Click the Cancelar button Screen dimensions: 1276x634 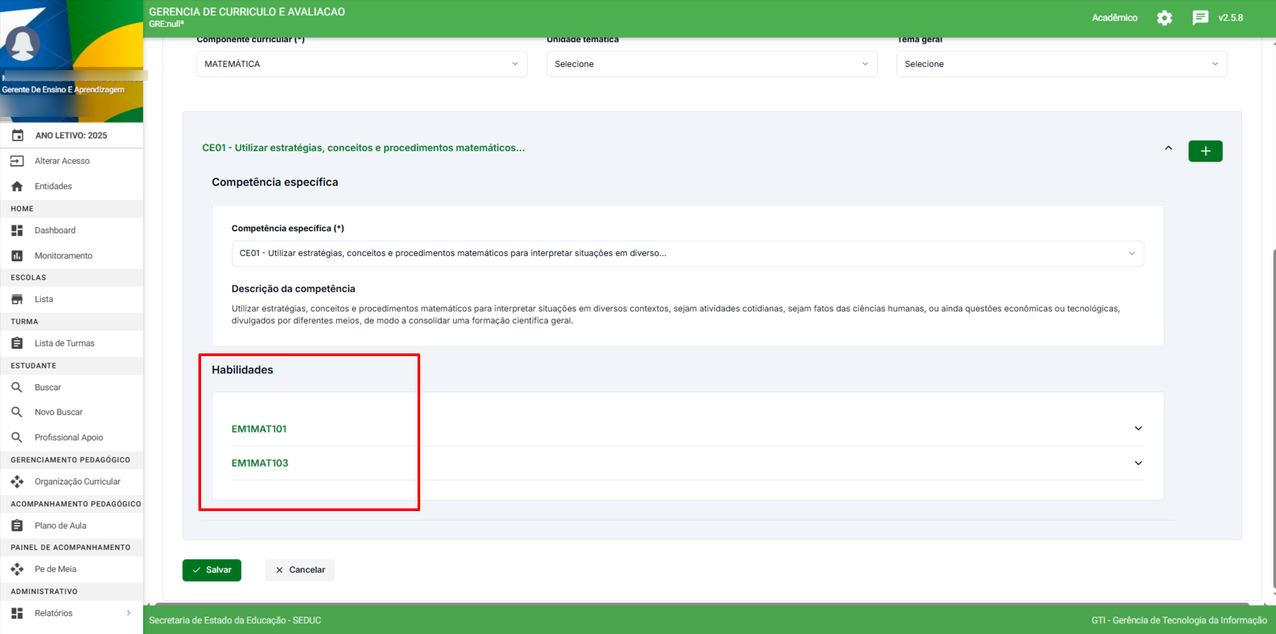pos(300,570)
